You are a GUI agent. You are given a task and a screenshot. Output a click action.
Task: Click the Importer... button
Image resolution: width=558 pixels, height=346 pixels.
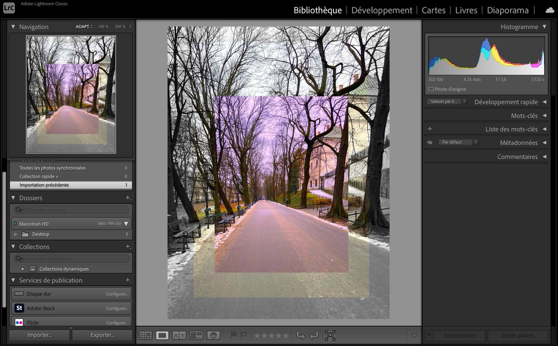tap(40, 335)
